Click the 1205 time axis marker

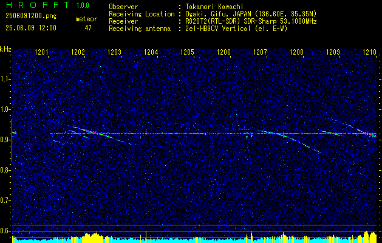point(187,52)
